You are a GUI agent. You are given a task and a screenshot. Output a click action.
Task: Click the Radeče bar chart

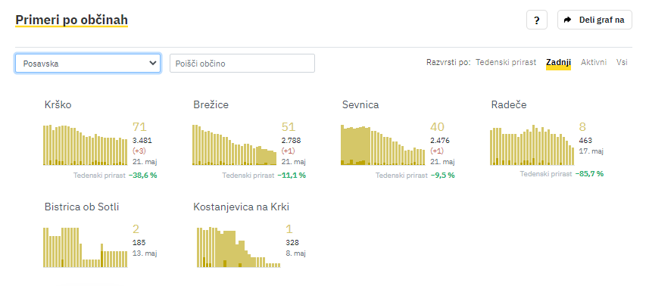(x=532, y=145)
